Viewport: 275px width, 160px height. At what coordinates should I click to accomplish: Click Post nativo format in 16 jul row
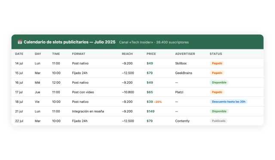pos(80,83)
